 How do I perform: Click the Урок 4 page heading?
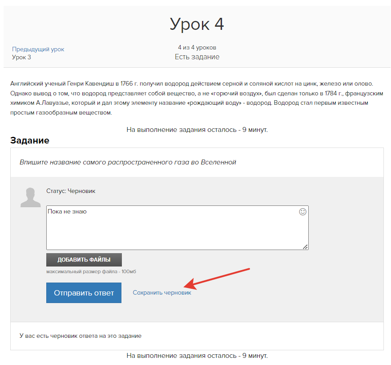(x=197, y=24)
